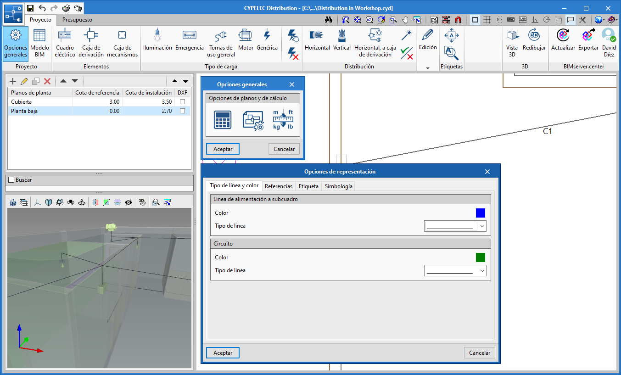621x375 pixels.
Task: Close the Opciones de representación dialog
Action: pos(487,172)
